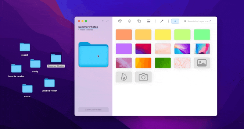
Task: Pick the light orange-yellow swatch
Action: [x=143, y=35]
